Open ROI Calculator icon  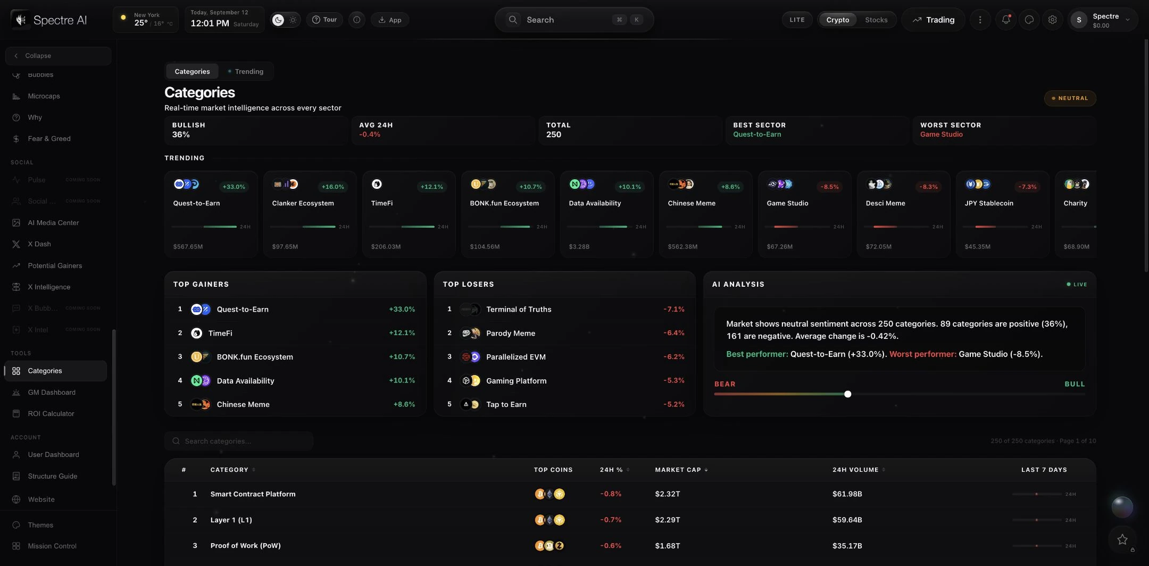click(x=16, y=414)
